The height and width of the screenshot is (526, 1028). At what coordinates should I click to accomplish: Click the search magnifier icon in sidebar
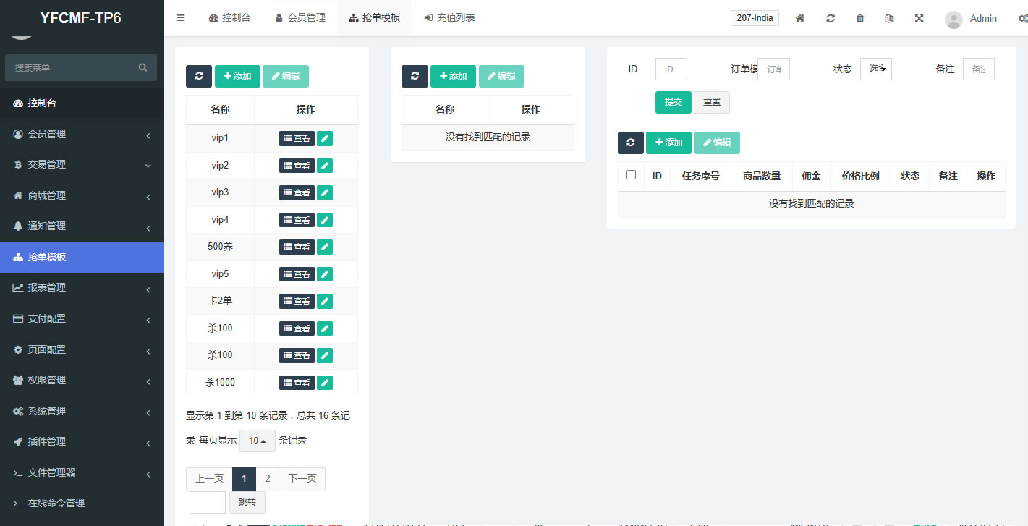(x=143, y=67)
